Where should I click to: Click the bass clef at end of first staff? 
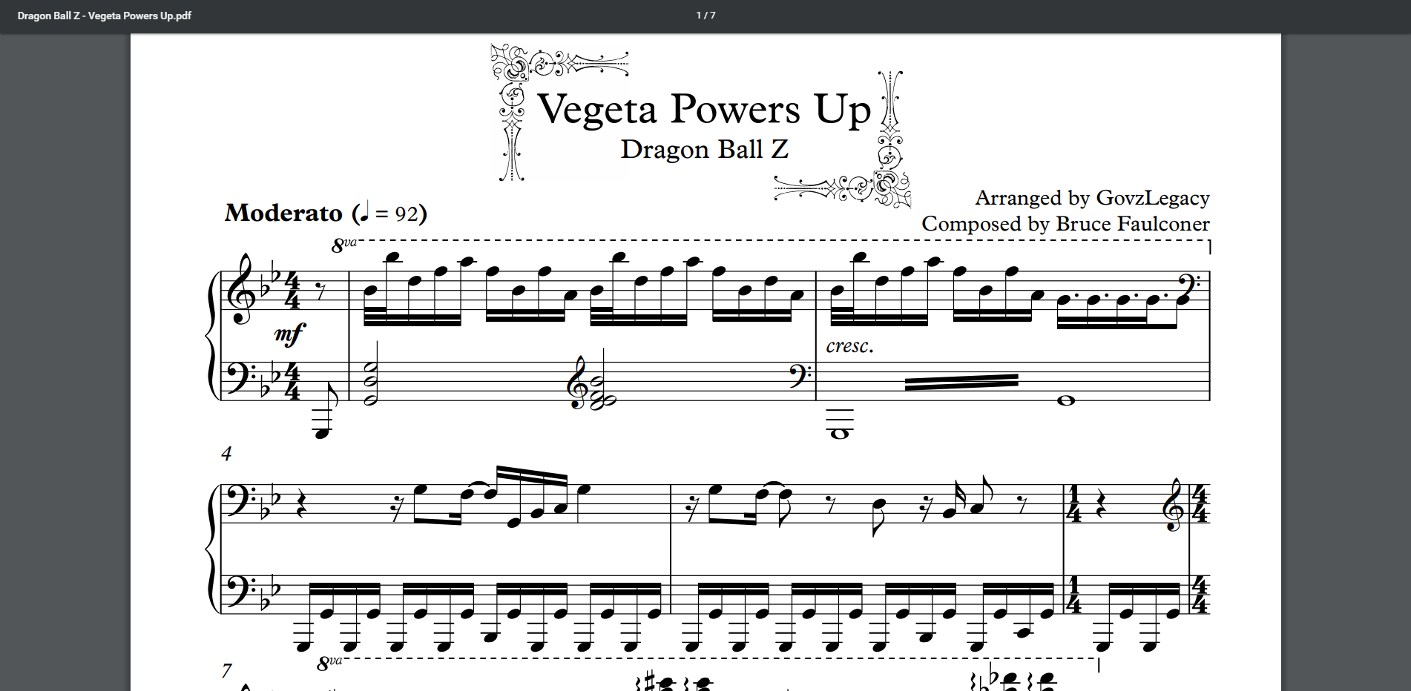point(1194,285)
